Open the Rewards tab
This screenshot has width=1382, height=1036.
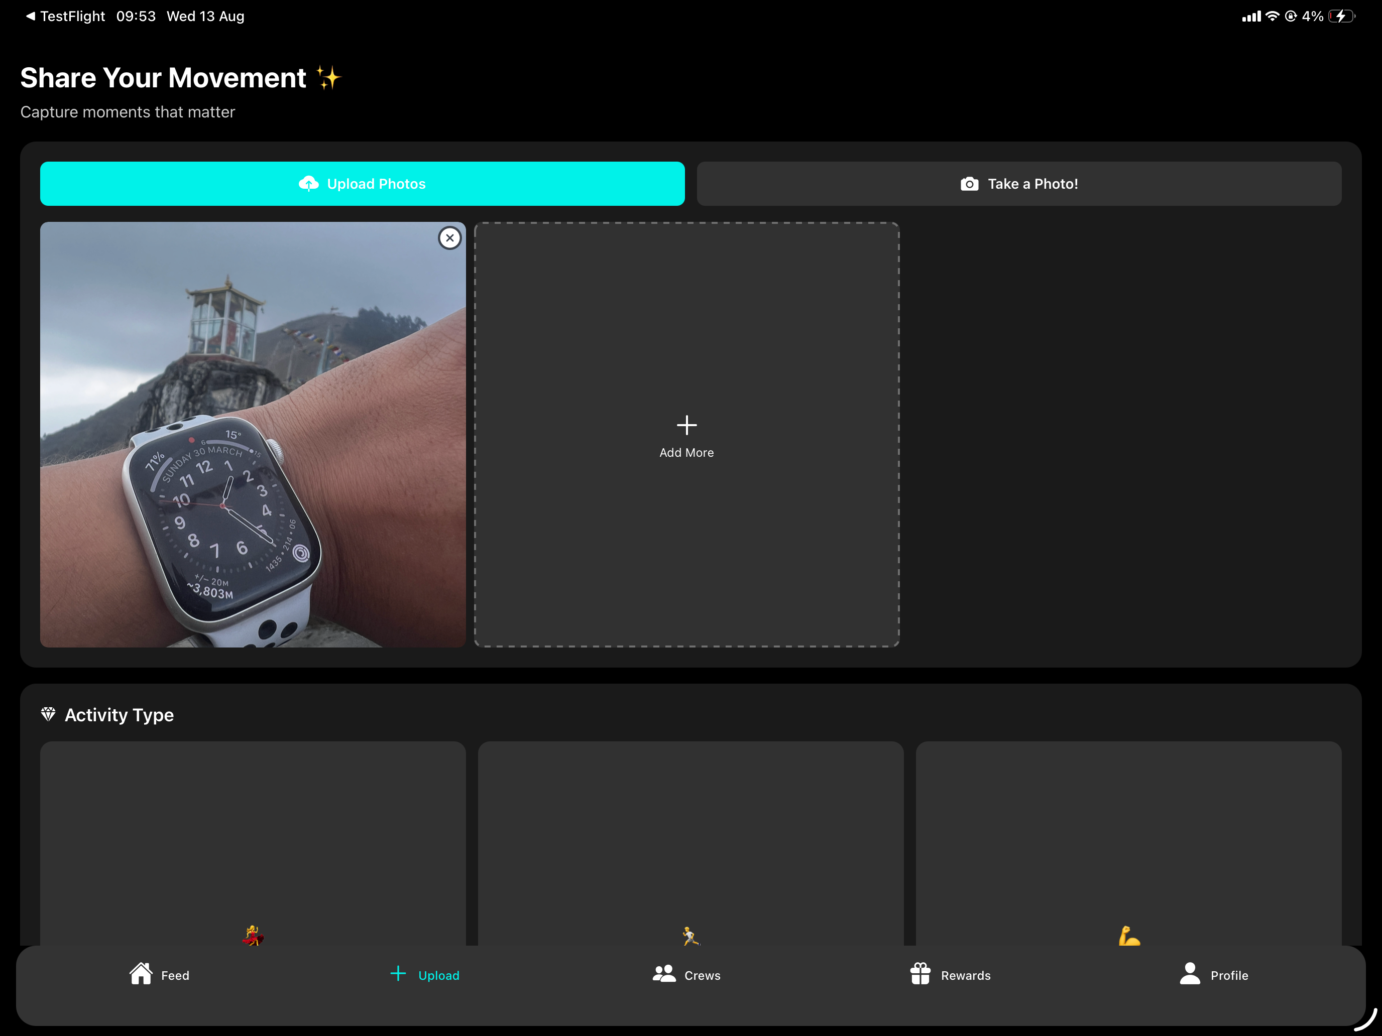(x=950, y=974)
